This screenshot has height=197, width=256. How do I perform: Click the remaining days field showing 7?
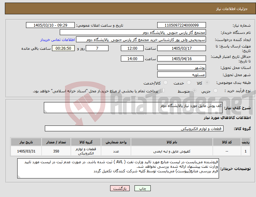pyautogui.click(x=97, y=48)
